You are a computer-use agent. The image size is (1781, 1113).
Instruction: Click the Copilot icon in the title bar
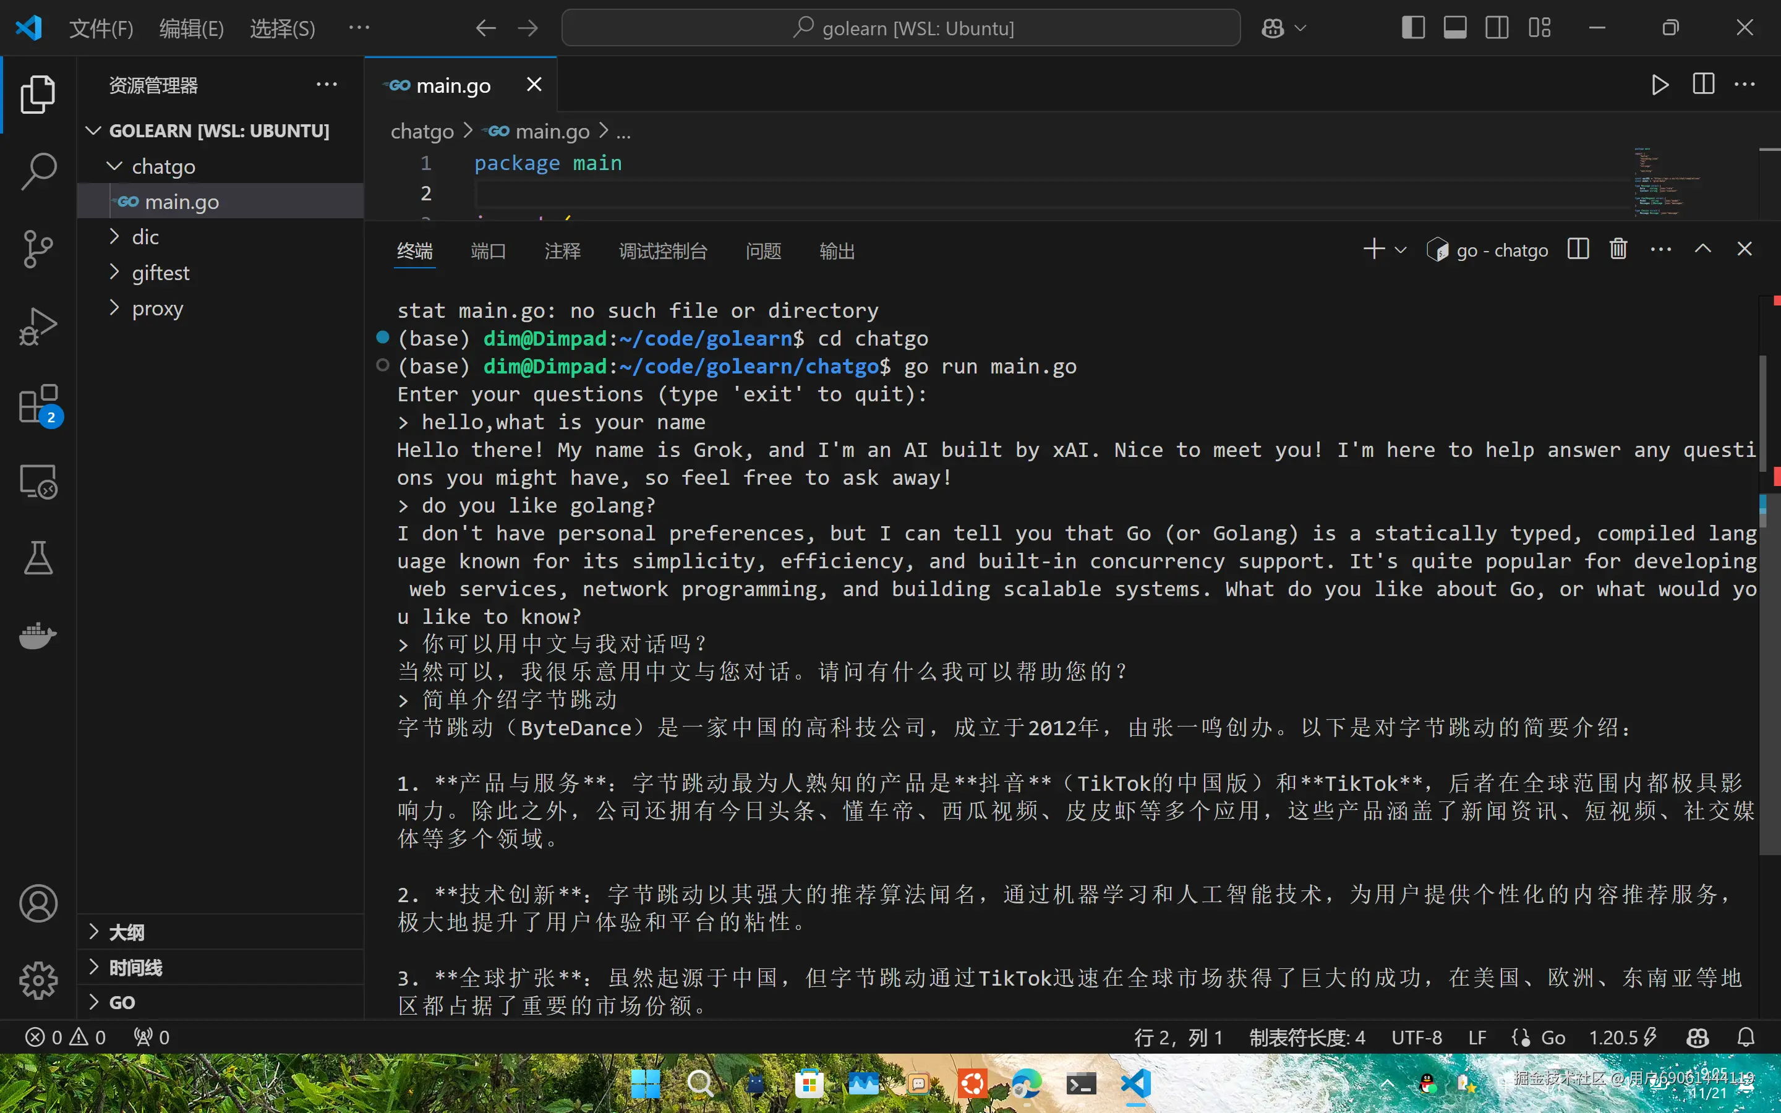coord(1273,28)
